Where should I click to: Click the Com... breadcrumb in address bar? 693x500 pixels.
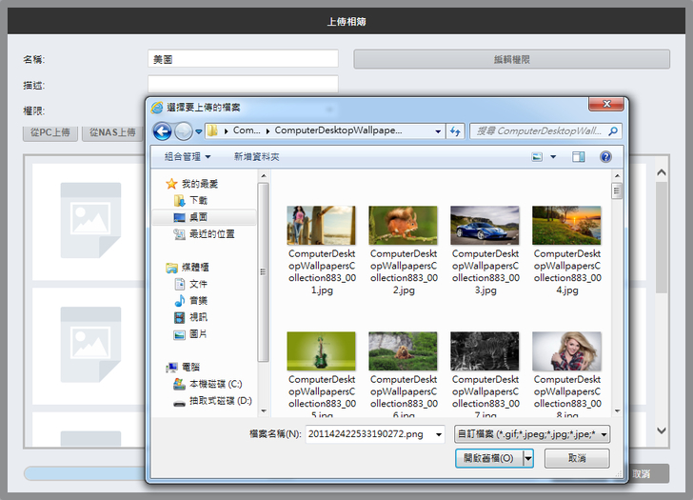[x=247, y=130]
